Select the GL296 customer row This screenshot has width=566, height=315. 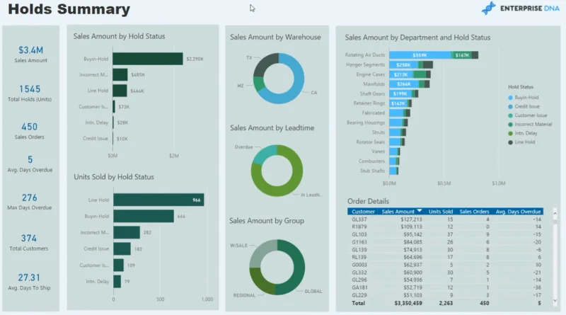(x=446, y=280)
